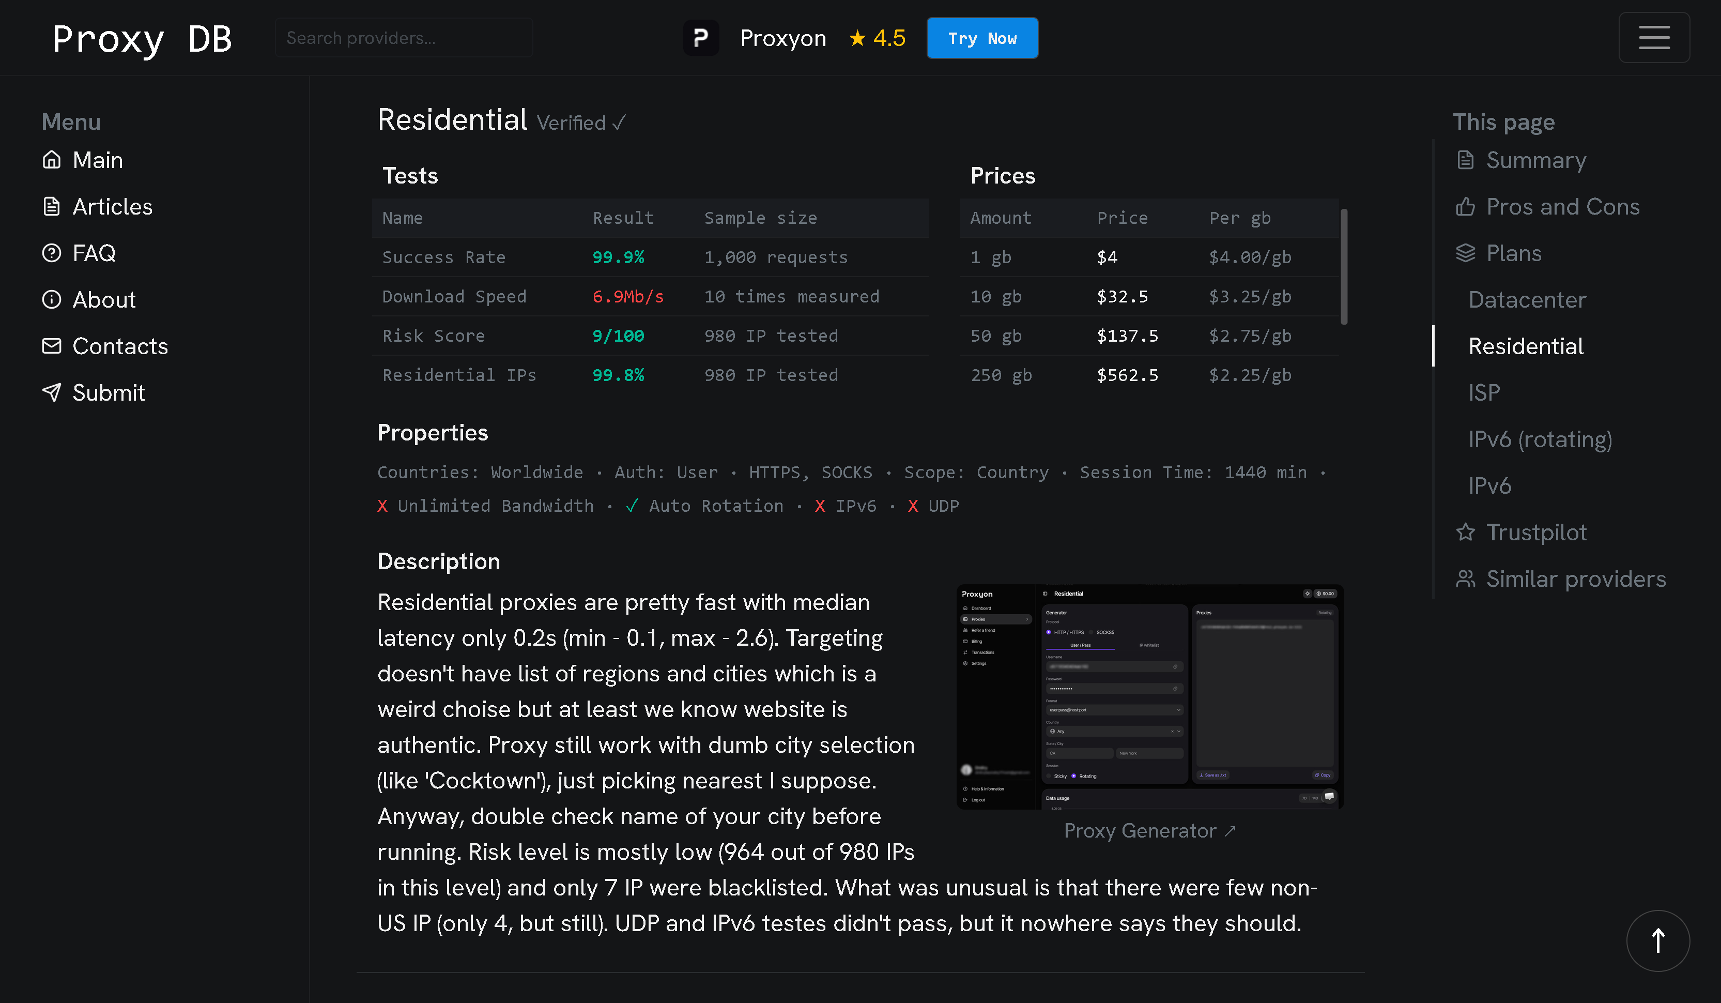1721x1003 pixels.
Task: Click the Proxyon logo icon
Action: click(701, 38)
